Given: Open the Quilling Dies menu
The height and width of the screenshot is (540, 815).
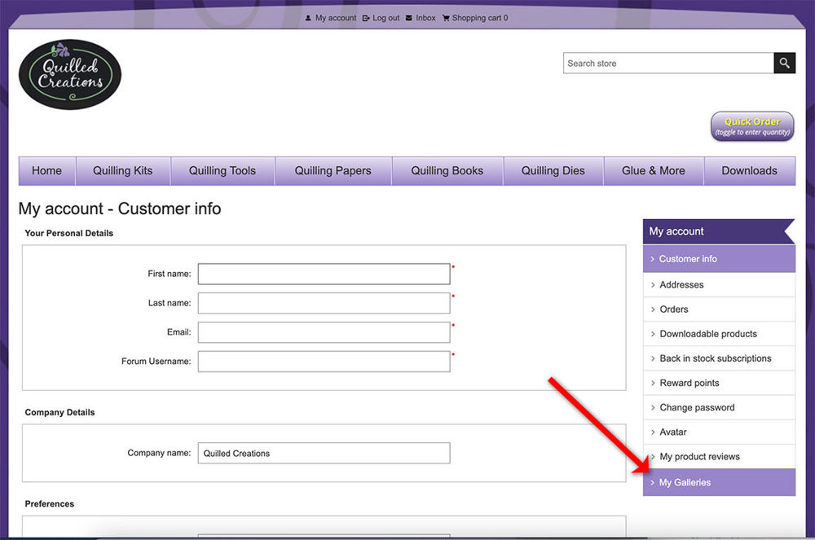Looking at the screenshot, I should 553,171.
